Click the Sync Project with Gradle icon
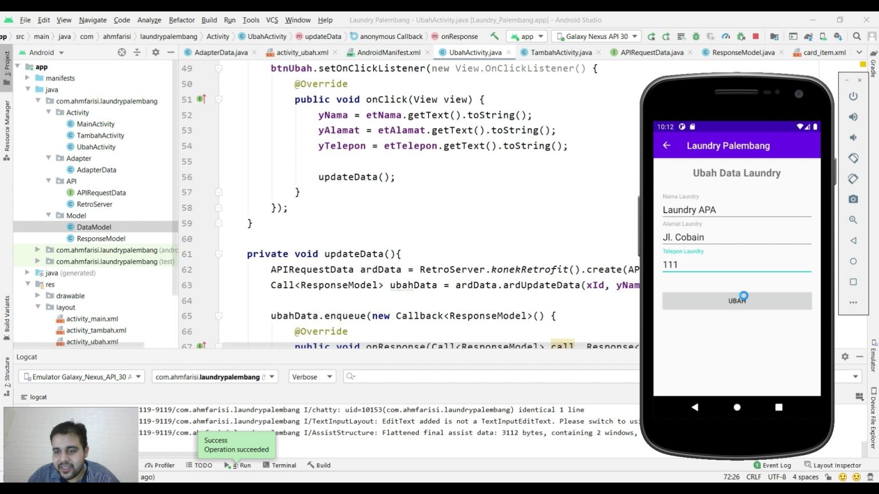The image size is (879, 494). (808, 36)
